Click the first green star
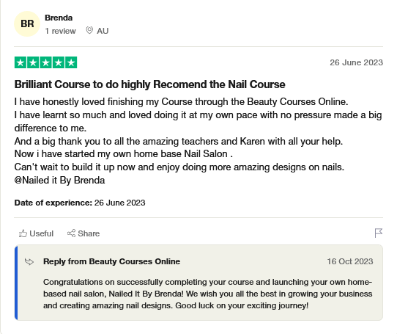 pos(21,62)
